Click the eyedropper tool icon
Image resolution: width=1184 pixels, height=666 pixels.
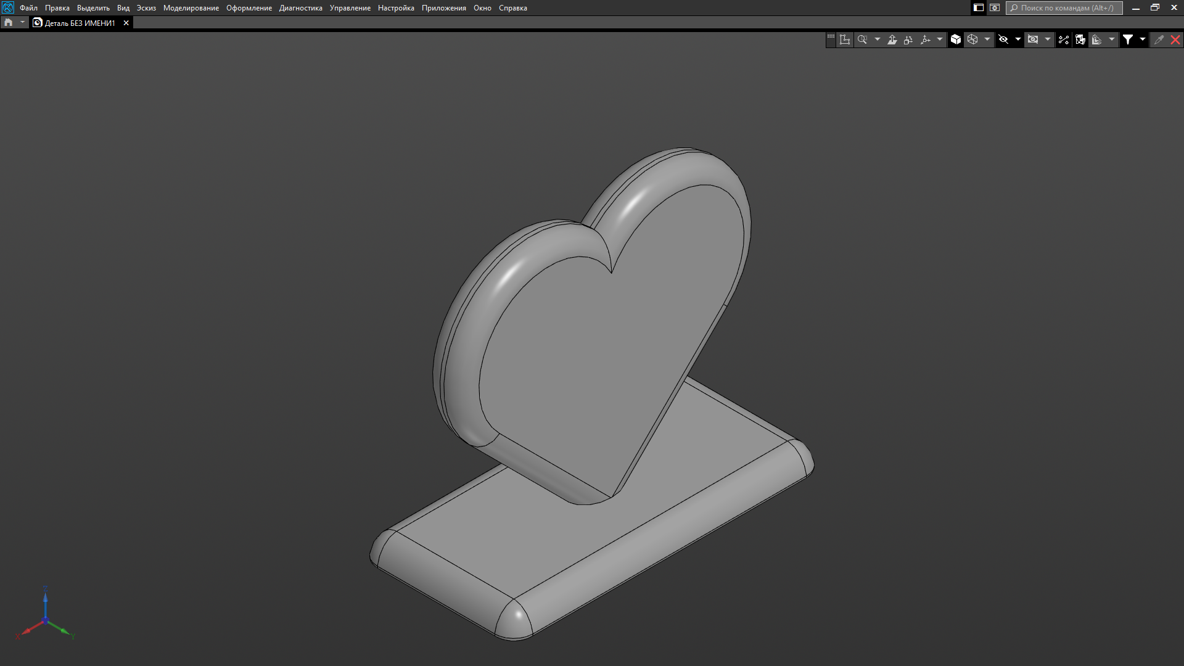tap(1159, 39)
